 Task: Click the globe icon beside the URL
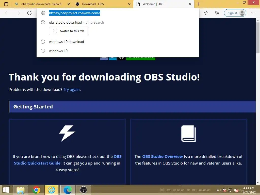43,13
